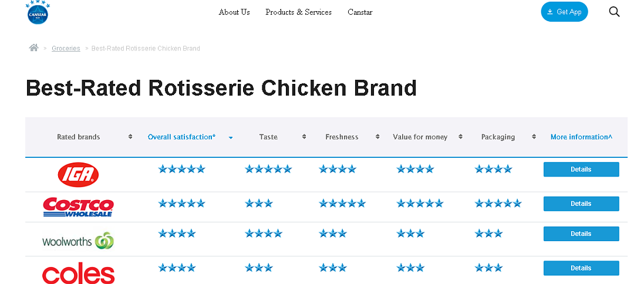Screen dimensions: 634x284
Task: Sort by Freshness column arrows
Action: point(377,137)
